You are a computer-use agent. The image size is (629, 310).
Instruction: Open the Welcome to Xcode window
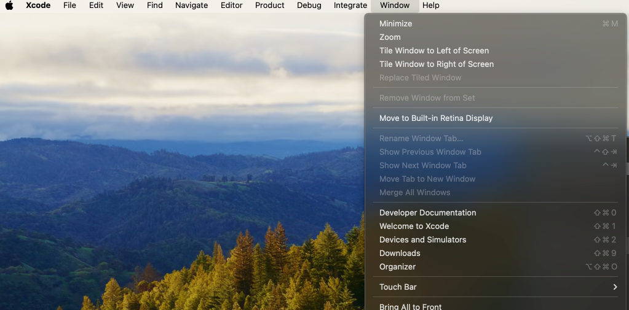click(414, 227)
